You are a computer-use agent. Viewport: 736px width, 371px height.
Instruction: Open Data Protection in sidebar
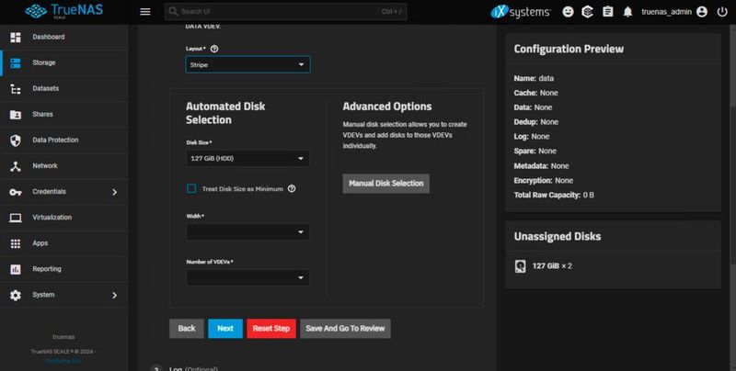pyautogui.click(x=54, y=141)
